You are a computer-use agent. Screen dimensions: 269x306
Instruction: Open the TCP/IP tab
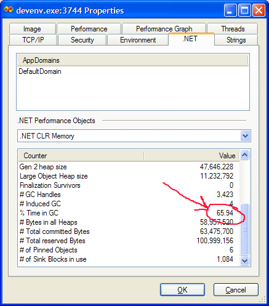click(x=33, y=39)
